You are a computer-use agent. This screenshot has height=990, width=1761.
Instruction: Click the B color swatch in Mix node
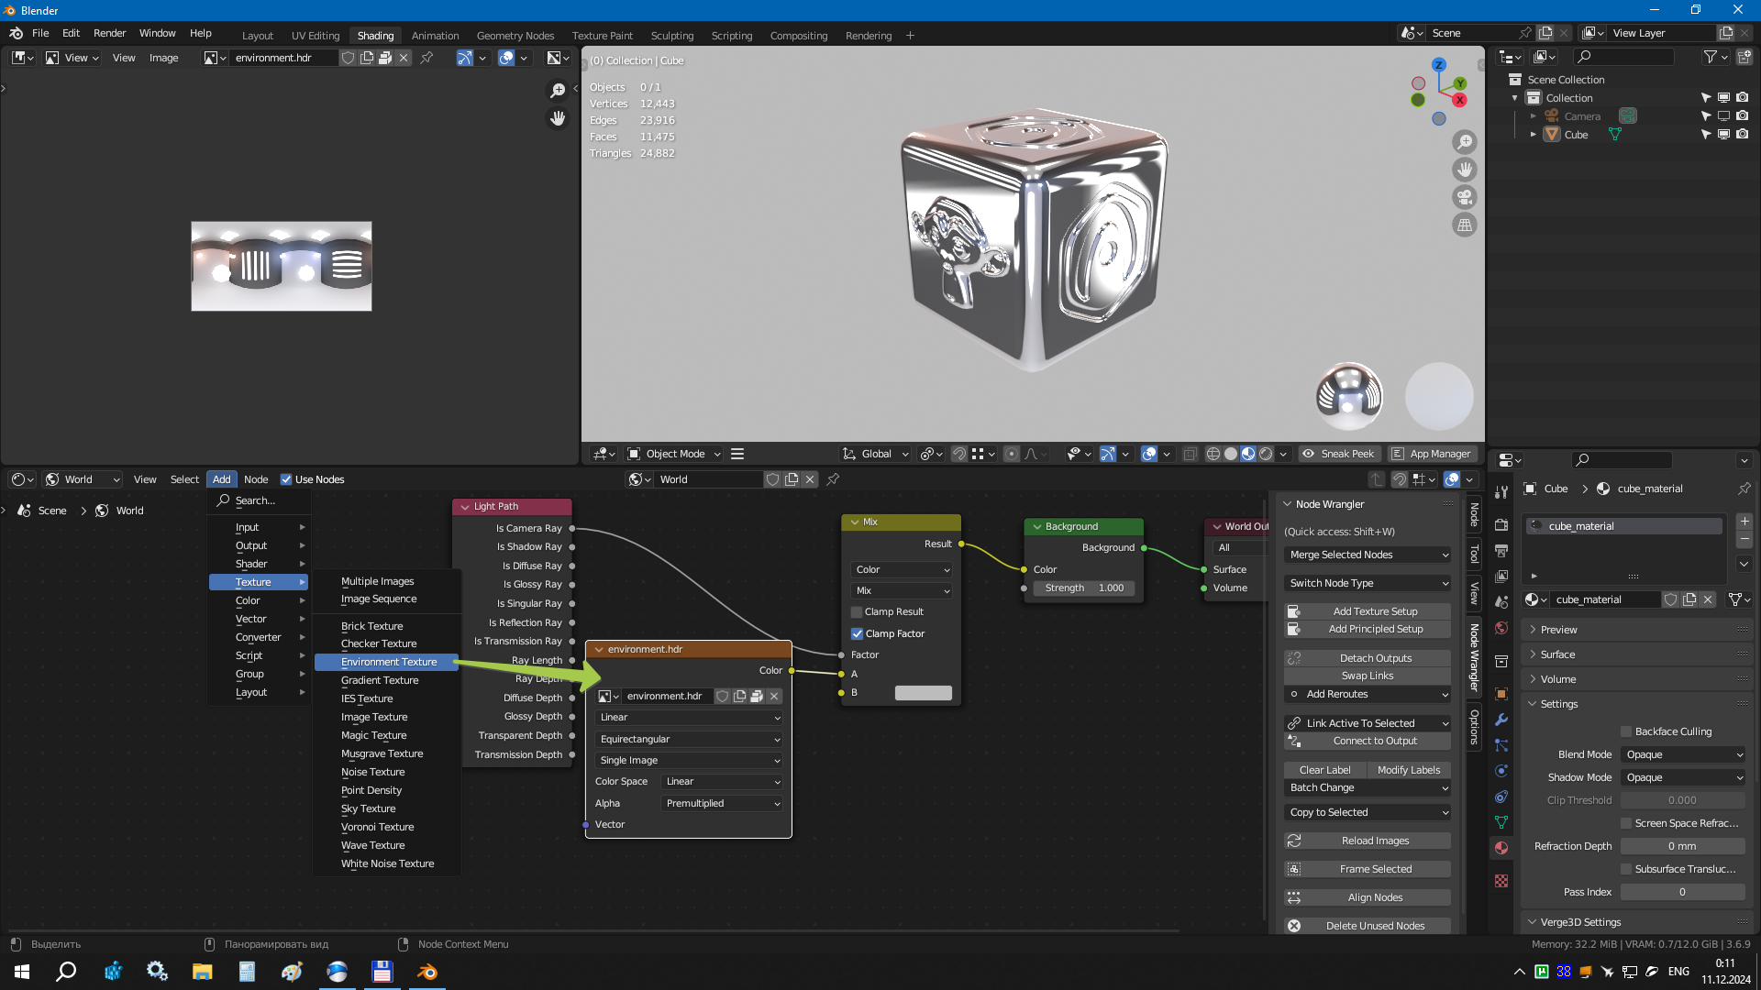point(923,694)
